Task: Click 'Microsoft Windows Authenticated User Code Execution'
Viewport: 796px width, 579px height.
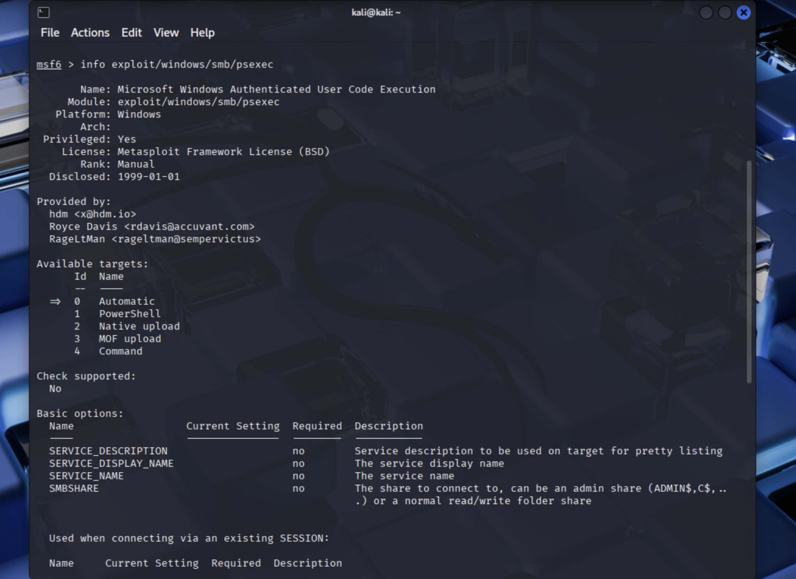Action: 276,89
